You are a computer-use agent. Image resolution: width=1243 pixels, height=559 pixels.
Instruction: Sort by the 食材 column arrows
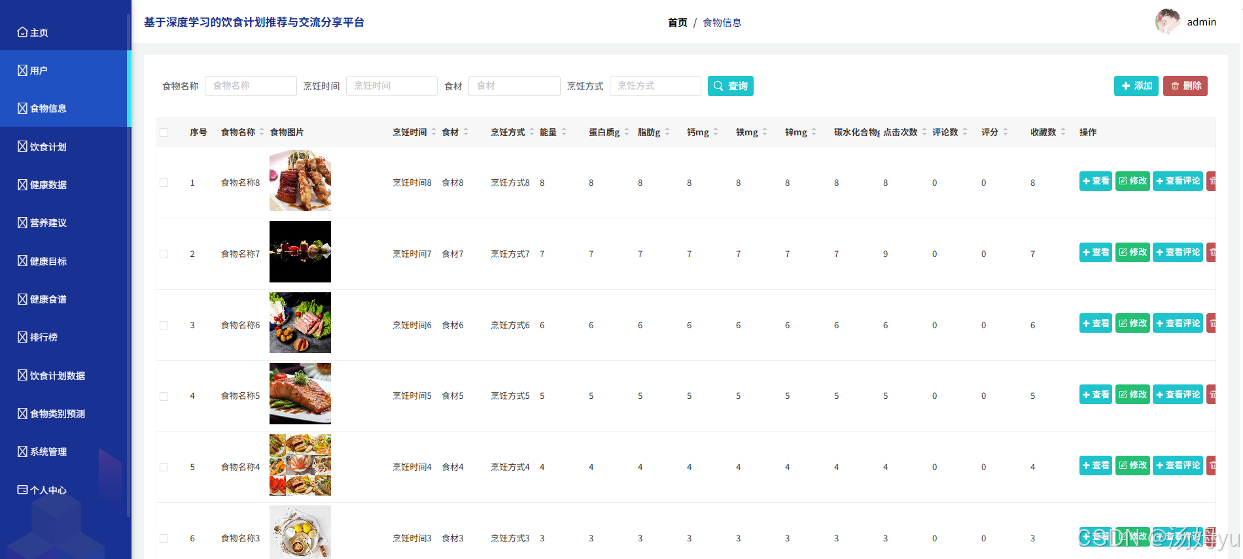point(466,132)
